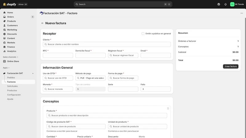Open Ayuda submenu item
The height and width of the screenshot is (138, 246).
(10, 99)
